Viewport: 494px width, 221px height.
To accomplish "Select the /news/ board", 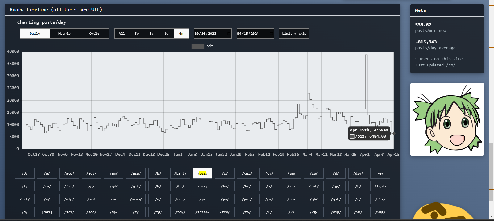I will tap(136, 199).
